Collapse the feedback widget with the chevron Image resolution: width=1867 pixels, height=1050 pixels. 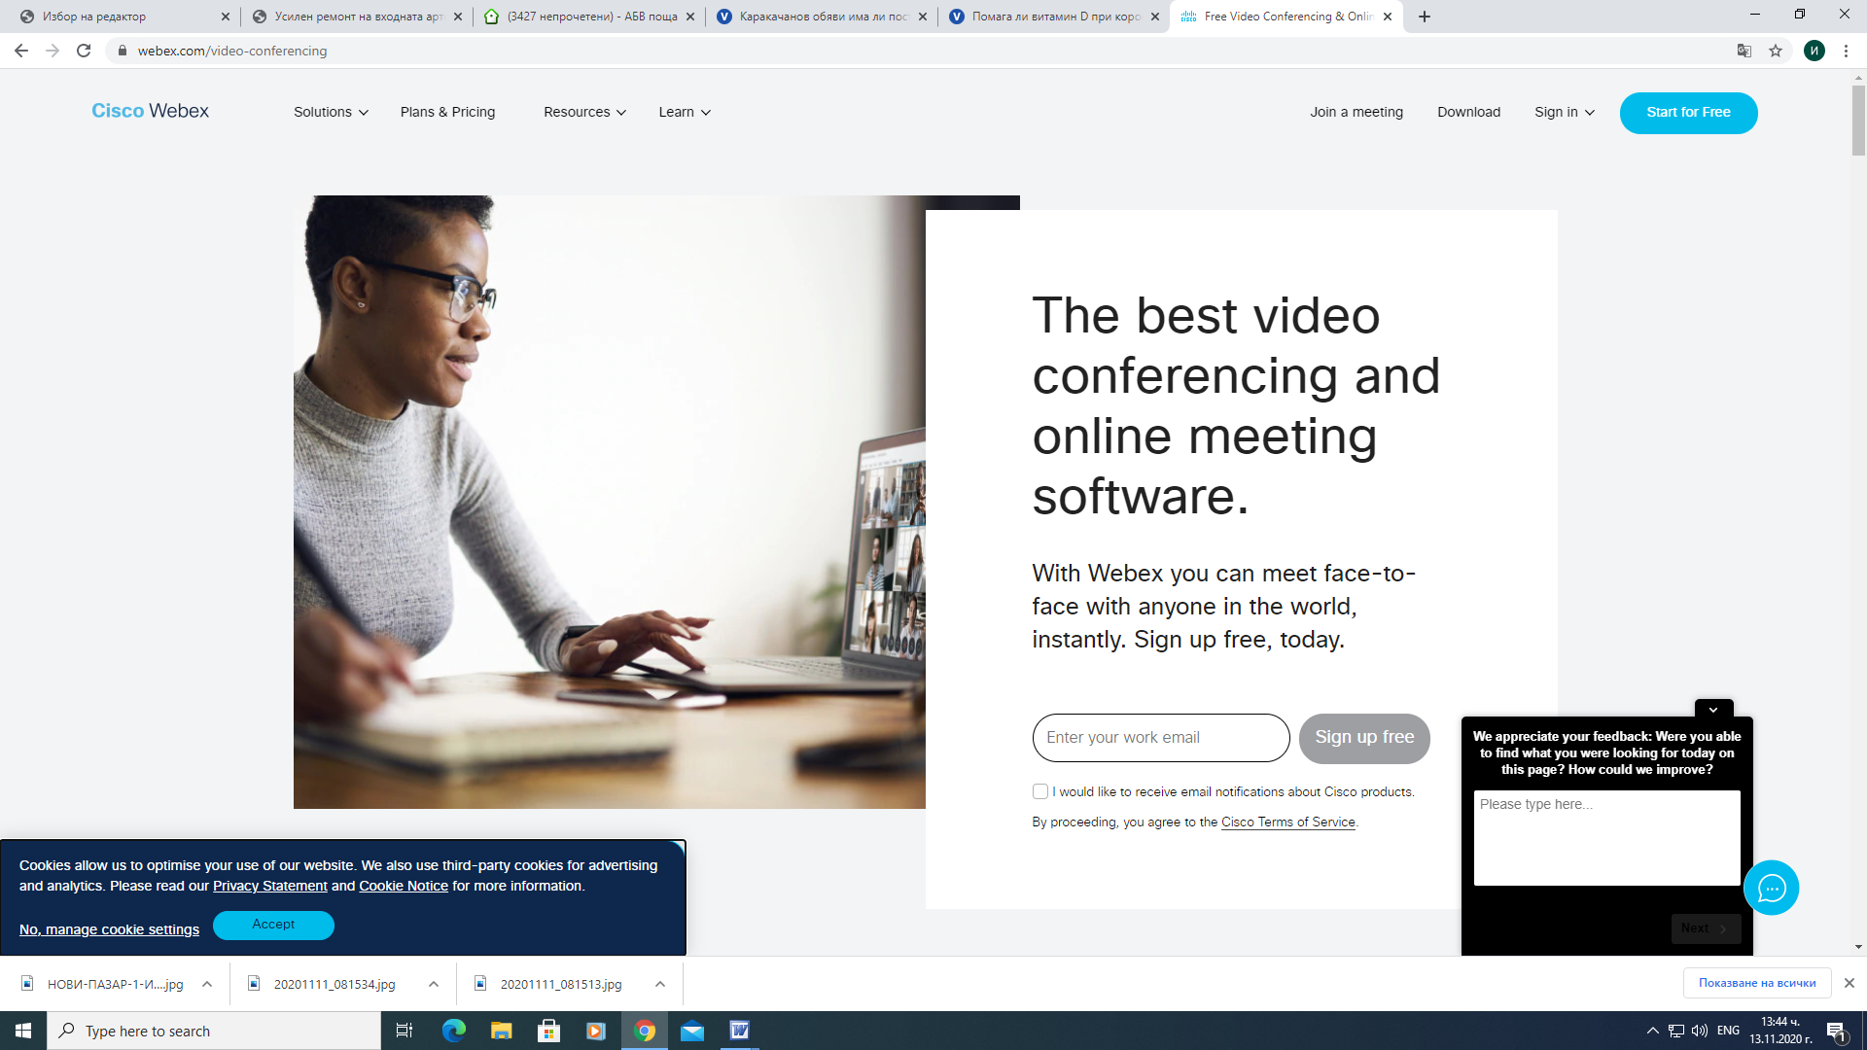point(1713,709)
